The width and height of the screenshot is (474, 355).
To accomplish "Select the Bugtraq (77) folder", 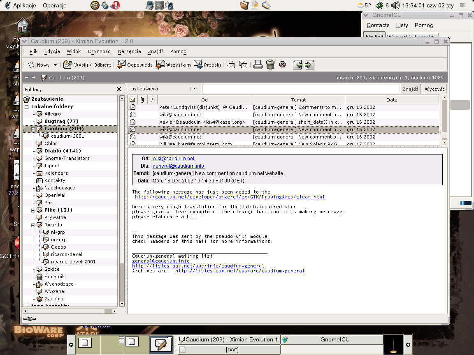I will click(61, 121).
